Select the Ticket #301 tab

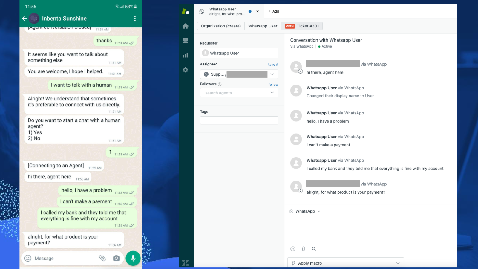pos(302,26)
